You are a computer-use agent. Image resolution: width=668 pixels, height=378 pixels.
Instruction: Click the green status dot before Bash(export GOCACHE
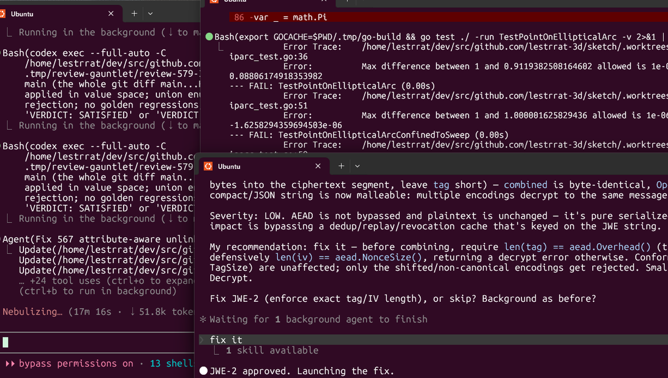209,37
